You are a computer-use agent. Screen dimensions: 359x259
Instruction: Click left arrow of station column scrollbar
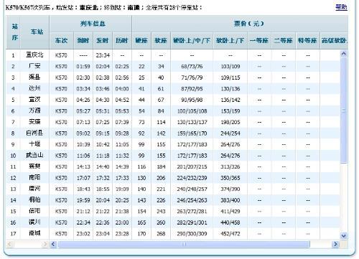tap(9, 244)
